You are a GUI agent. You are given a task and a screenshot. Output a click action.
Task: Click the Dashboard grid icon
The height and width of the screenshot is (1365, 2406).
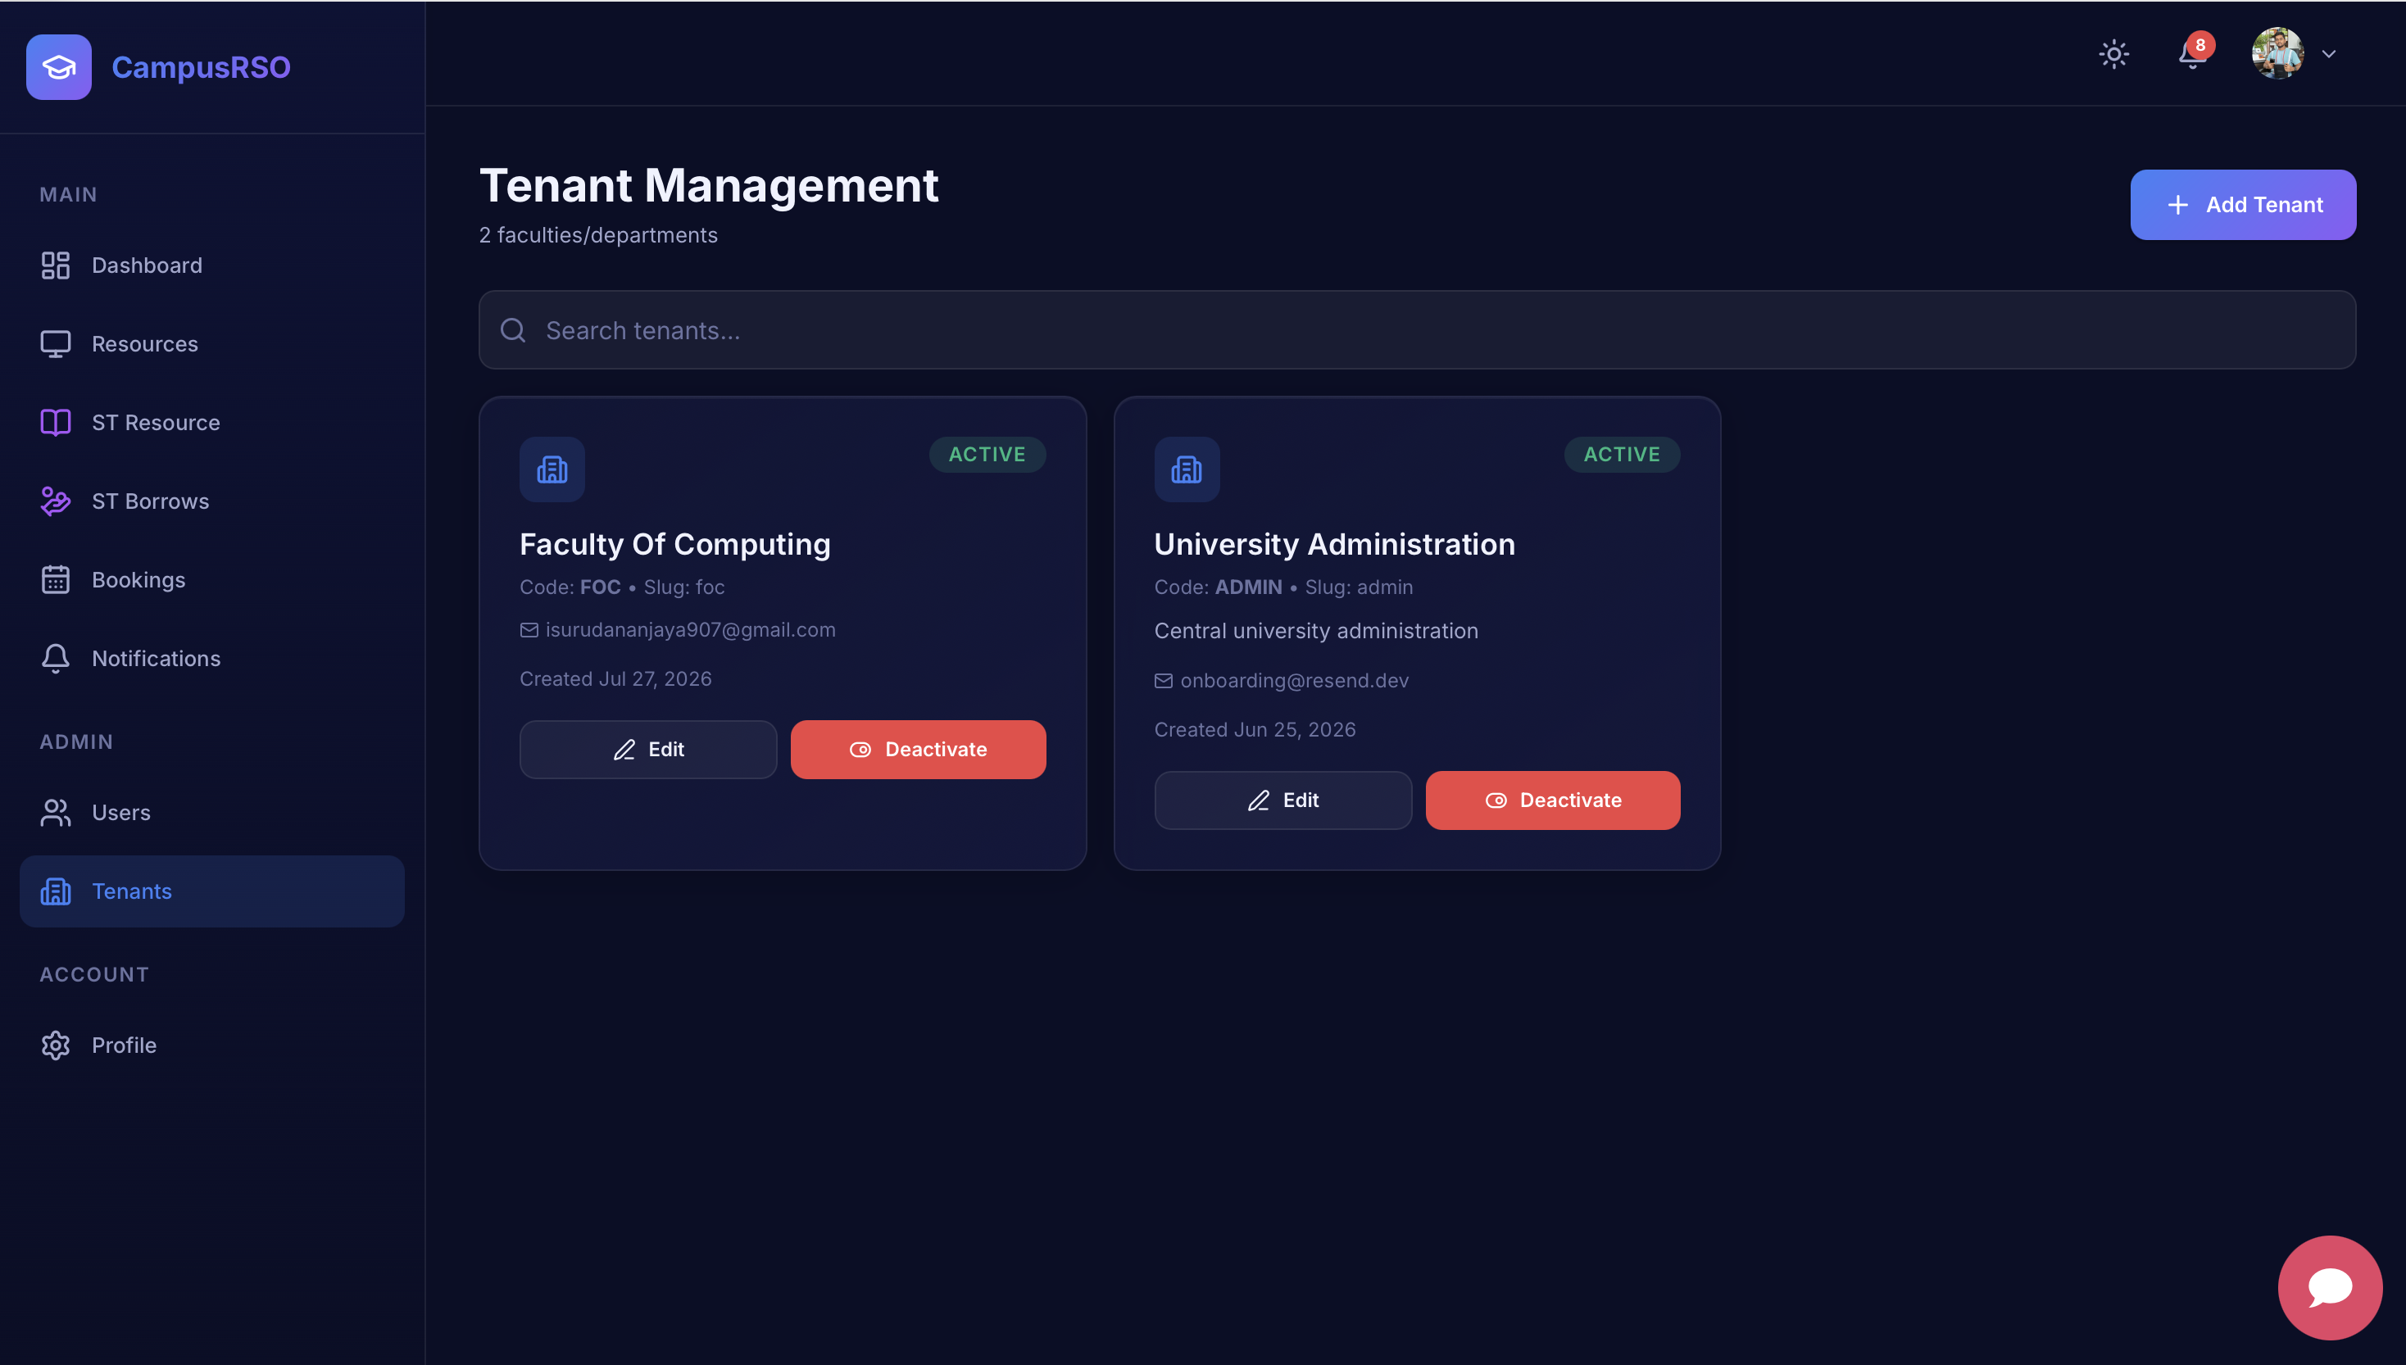(x=56, y=265)
